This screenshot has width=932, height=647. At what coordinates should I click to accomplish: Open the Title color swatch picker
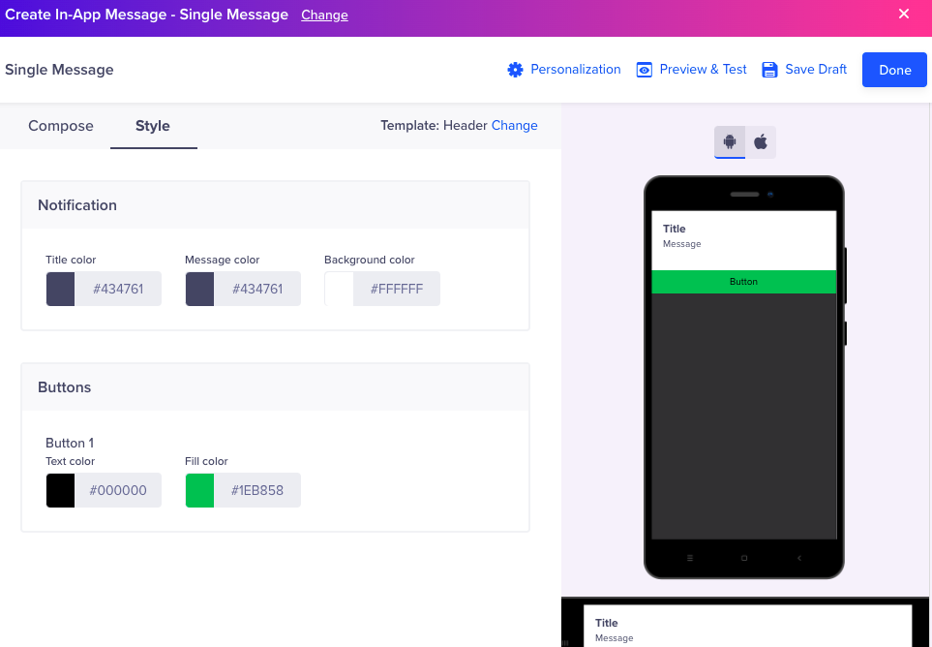[x=61, y=289]
